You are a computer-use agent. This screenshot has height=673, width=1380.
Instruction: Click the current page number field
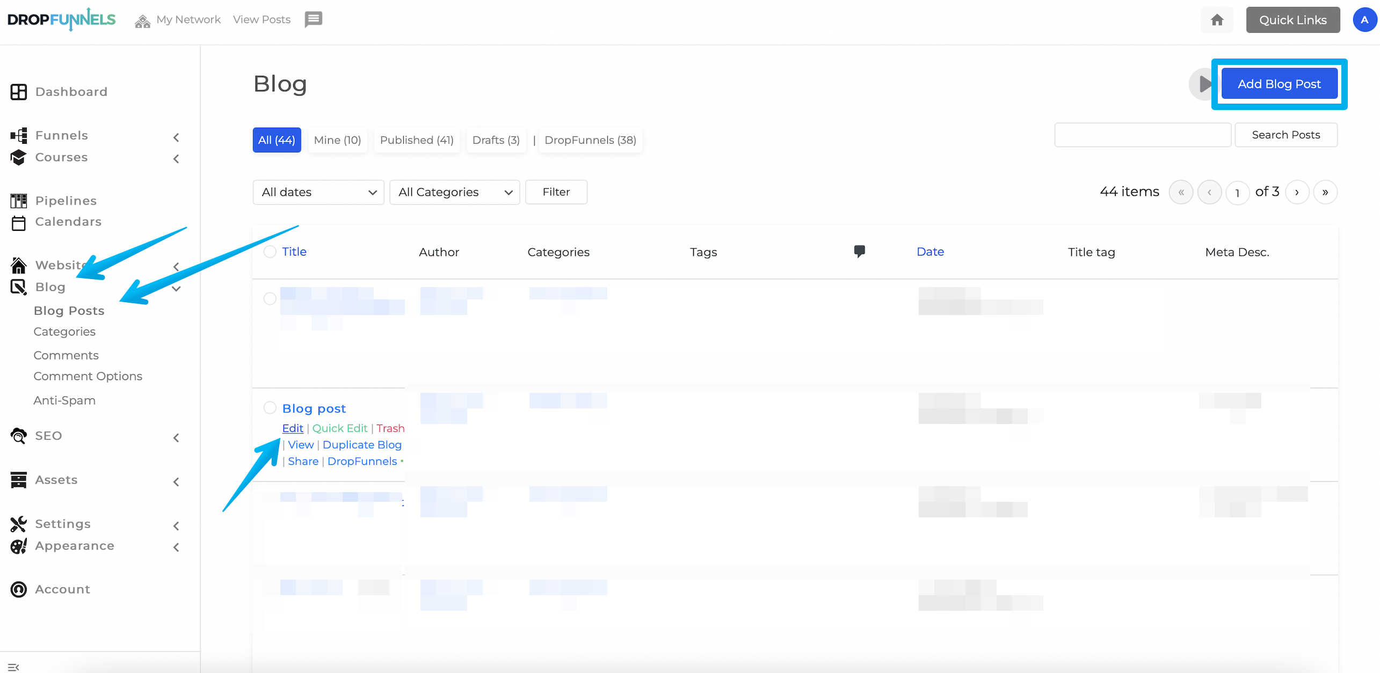point(1238,193)
